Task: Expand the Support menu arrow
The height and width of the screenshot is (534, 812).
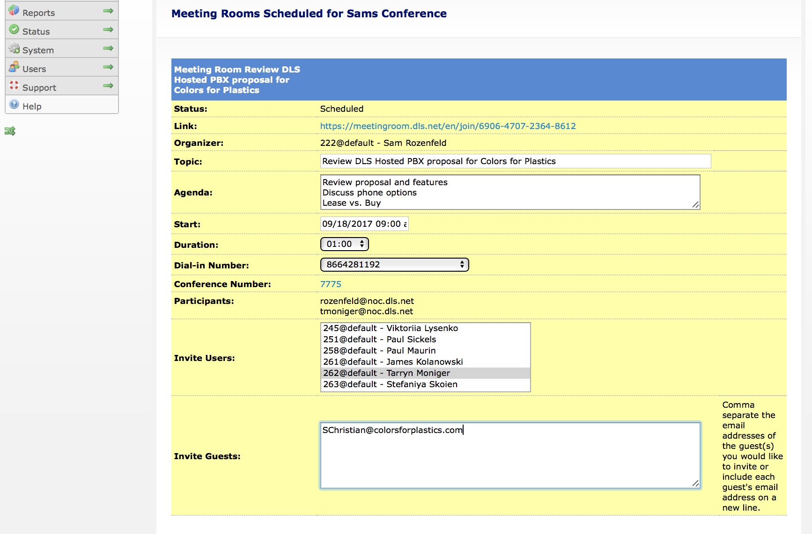Action: pyautogui.click(x=108, y=86)
